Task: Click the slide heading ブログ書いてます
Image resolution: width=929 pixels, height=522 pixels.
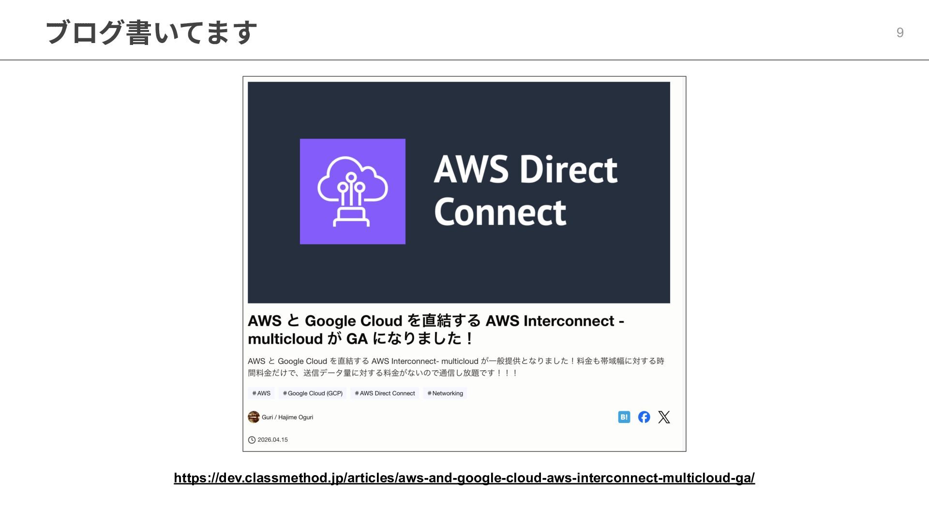Action: click(151, 32)
